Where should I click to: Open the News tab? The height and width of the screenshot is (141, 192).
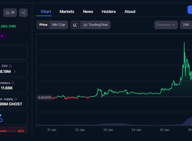coord(88,11)
